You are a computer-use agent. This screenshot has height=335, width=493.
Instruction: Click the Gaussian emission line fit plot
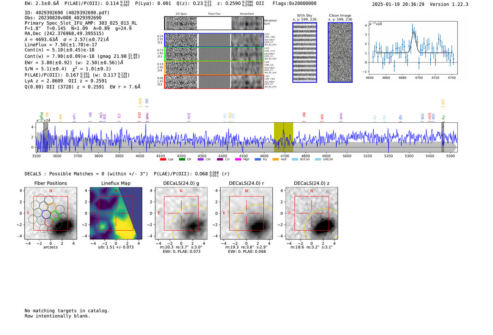(x=413, y=48)
